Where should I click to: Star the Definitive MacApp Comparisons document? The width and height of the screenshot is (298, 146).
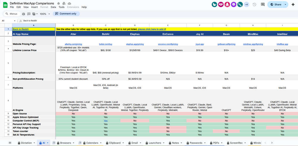58,3
